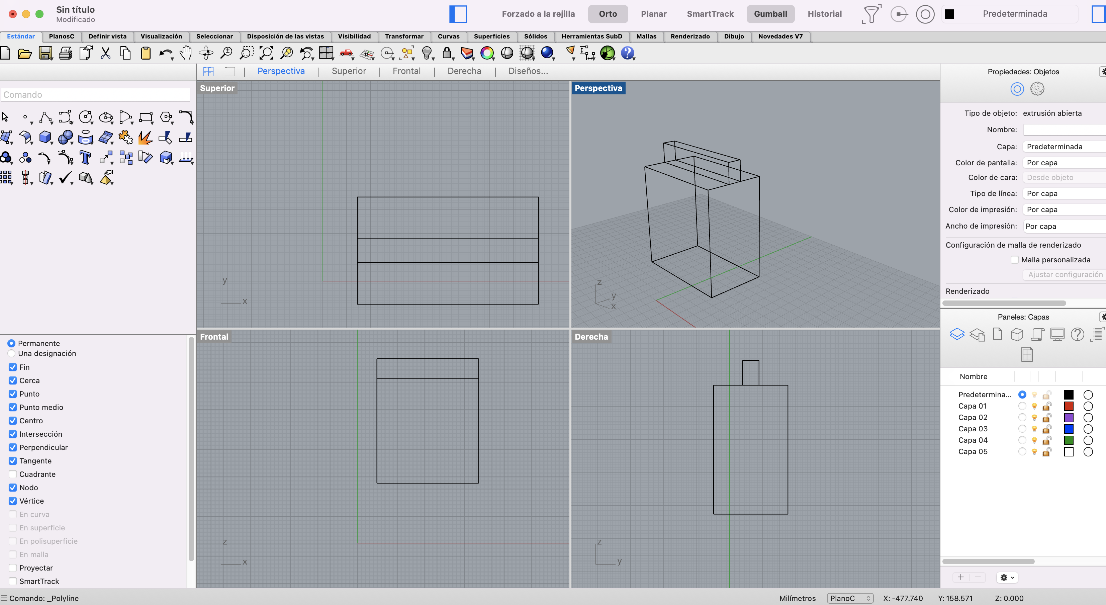Toggle the Orto button
1106x605 pixels.
coord(608,14)
